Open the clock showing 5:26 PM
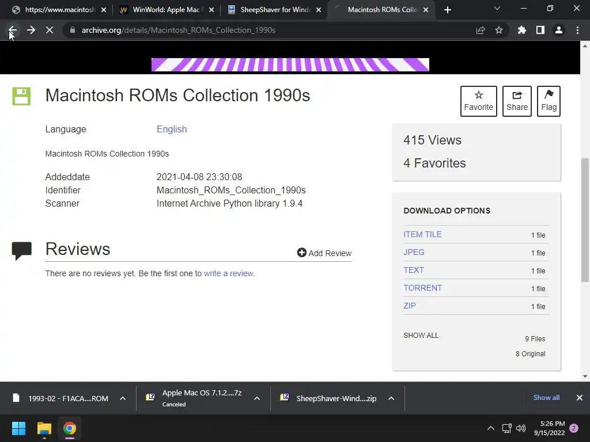The image size is (590, 442). 549,428
